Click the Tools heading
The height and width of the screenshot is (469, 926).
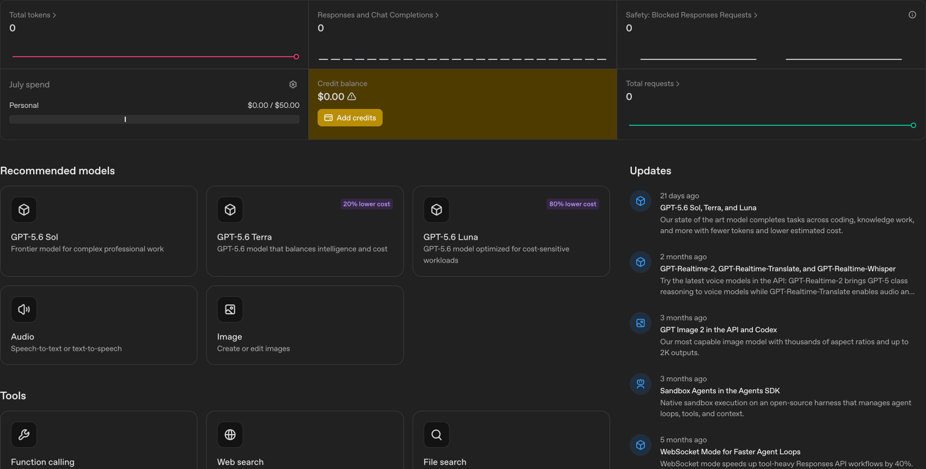click(x=13, y=395)
